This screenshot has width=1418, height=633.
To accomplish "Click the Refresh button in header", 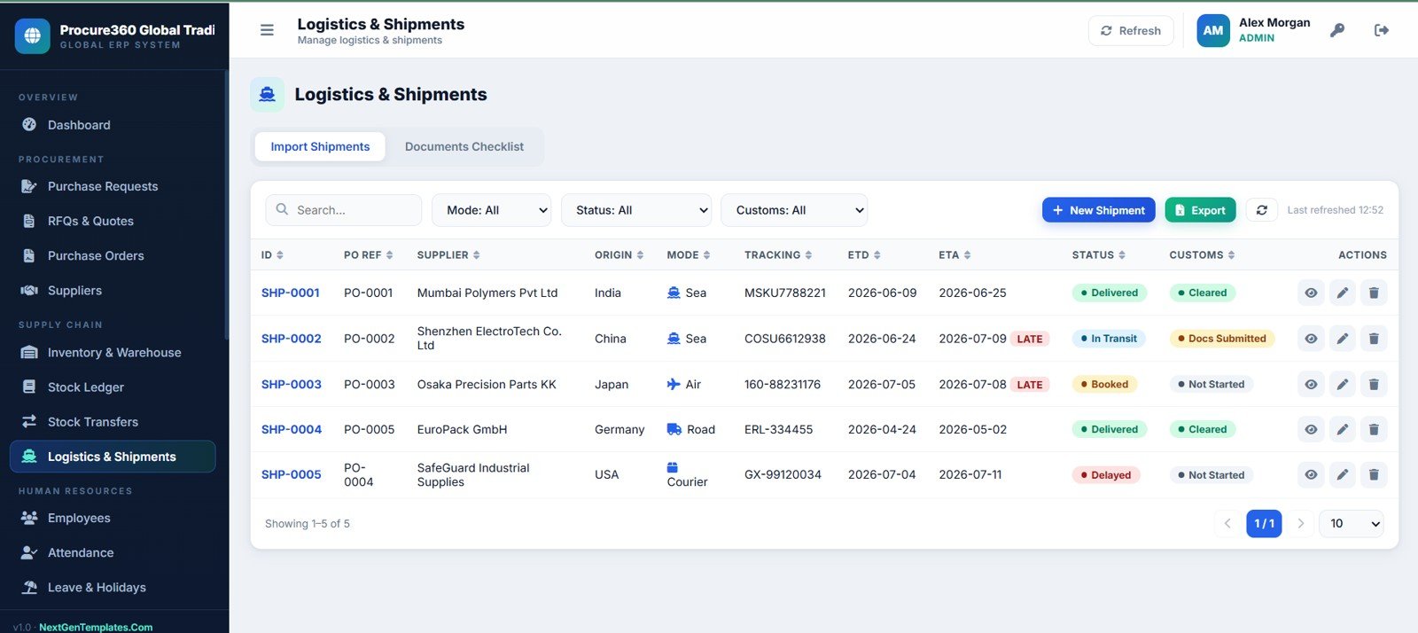I will (x=1131, y=30).
